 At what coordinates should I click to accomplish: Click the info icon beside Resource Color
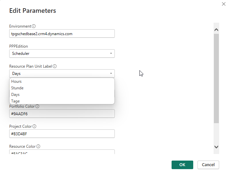pos(38,146)
